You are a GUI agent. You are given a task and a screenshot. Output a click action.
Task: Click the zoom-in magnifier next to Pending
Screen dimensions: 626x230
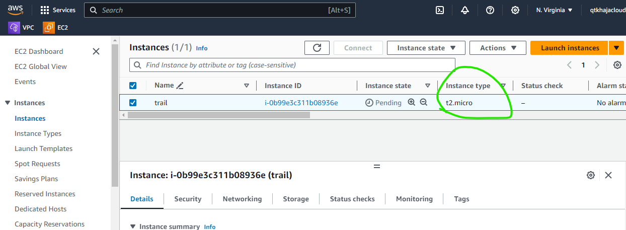(x=411, y=102)
